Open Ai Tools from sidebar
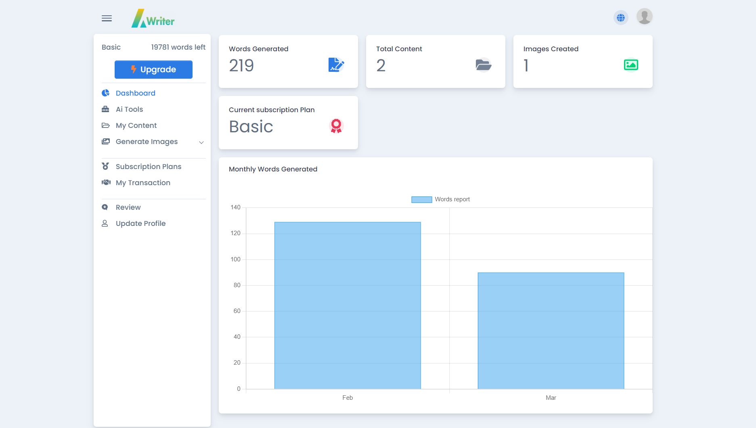The image size is (756, 428). pos(129,109)
